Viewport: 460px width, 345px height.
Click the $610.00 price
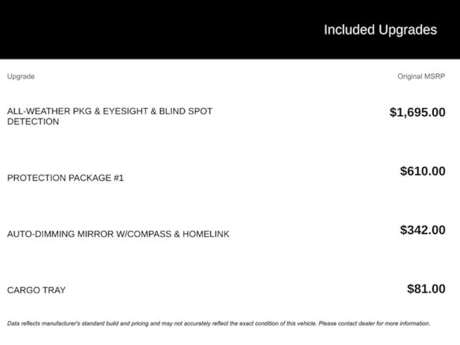(423, 171)
